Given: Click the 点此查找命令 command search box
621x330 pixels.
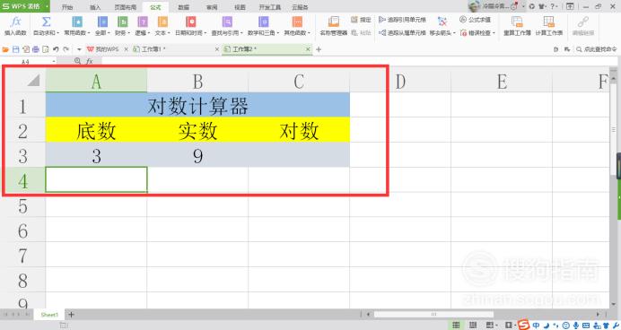Looking at the screenshot, I should [x=597, y=49].
